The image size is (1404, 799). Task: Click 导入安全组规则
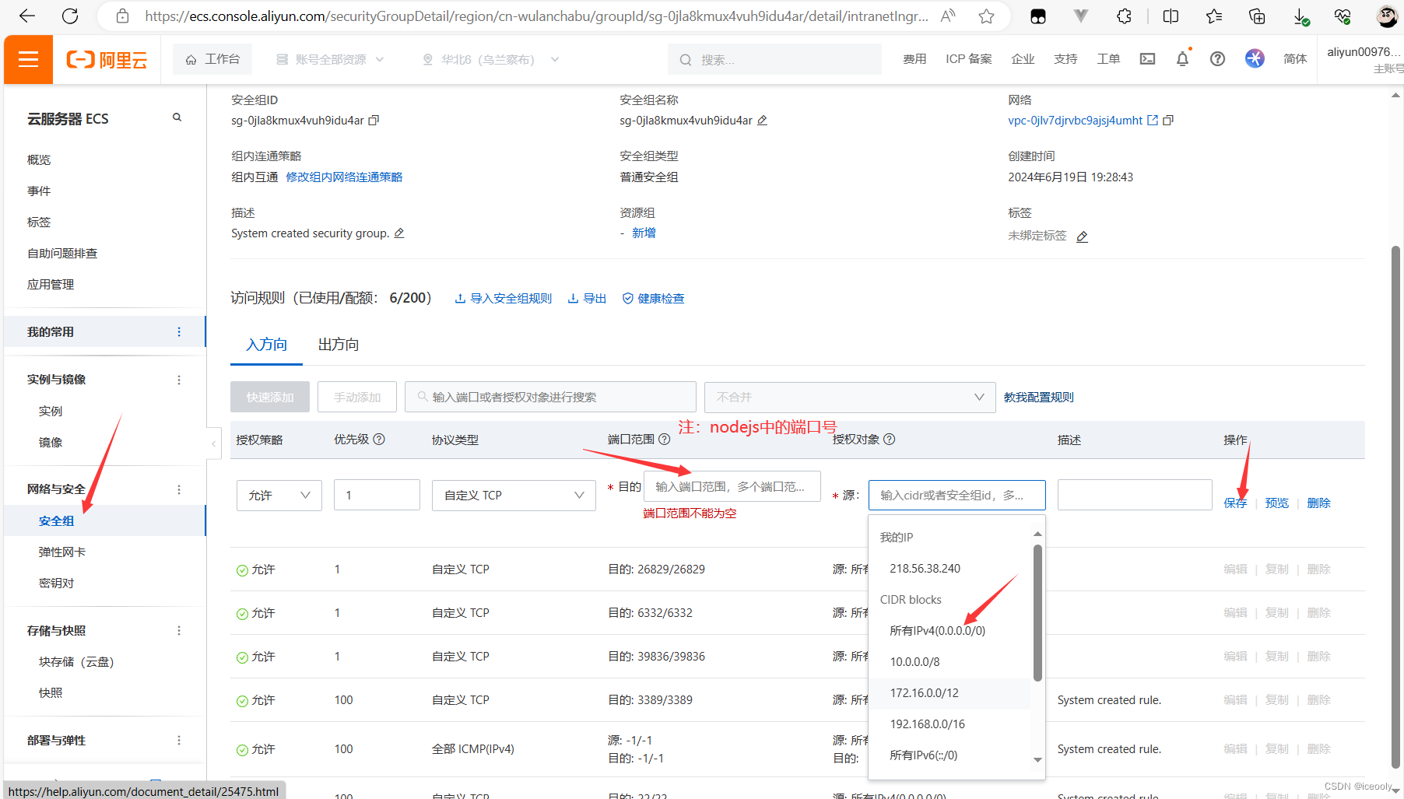[x=504, y=299]
